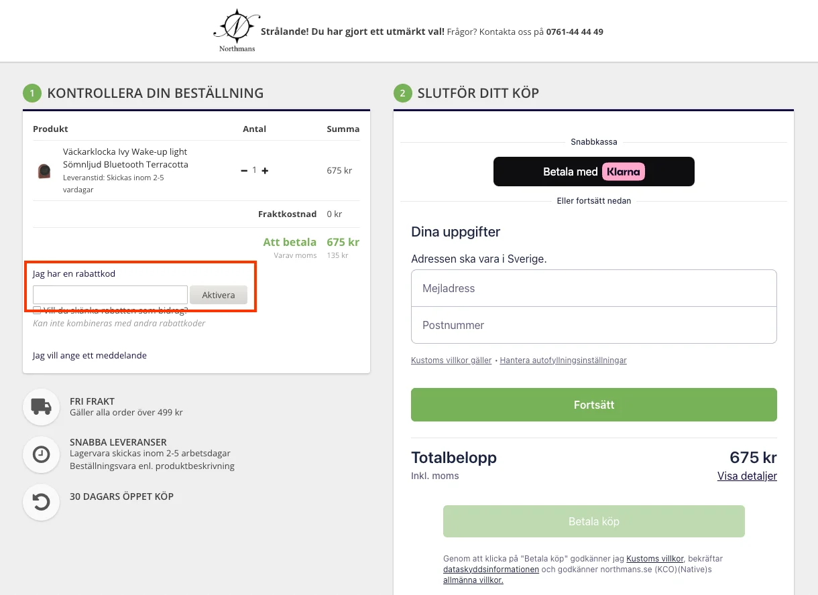Click the free shipping truck icon
The image size is (818, 595).
(42, 406)
